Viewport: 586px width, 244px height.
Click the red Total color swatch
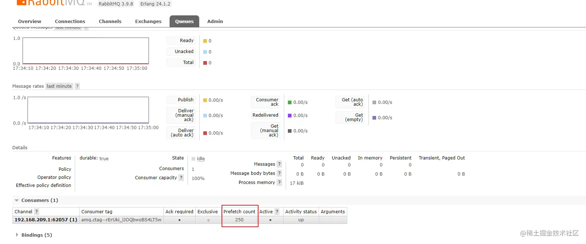[205, 63]
